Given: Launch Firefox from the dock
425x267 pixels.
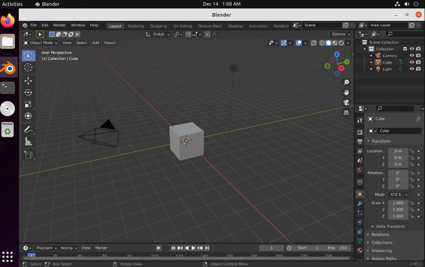Looking at the screenshot, I should click(x=8, y=20).
